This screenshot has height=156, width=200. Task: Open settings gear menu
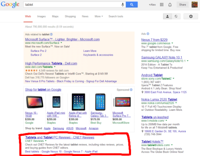(x=191, y=16)
